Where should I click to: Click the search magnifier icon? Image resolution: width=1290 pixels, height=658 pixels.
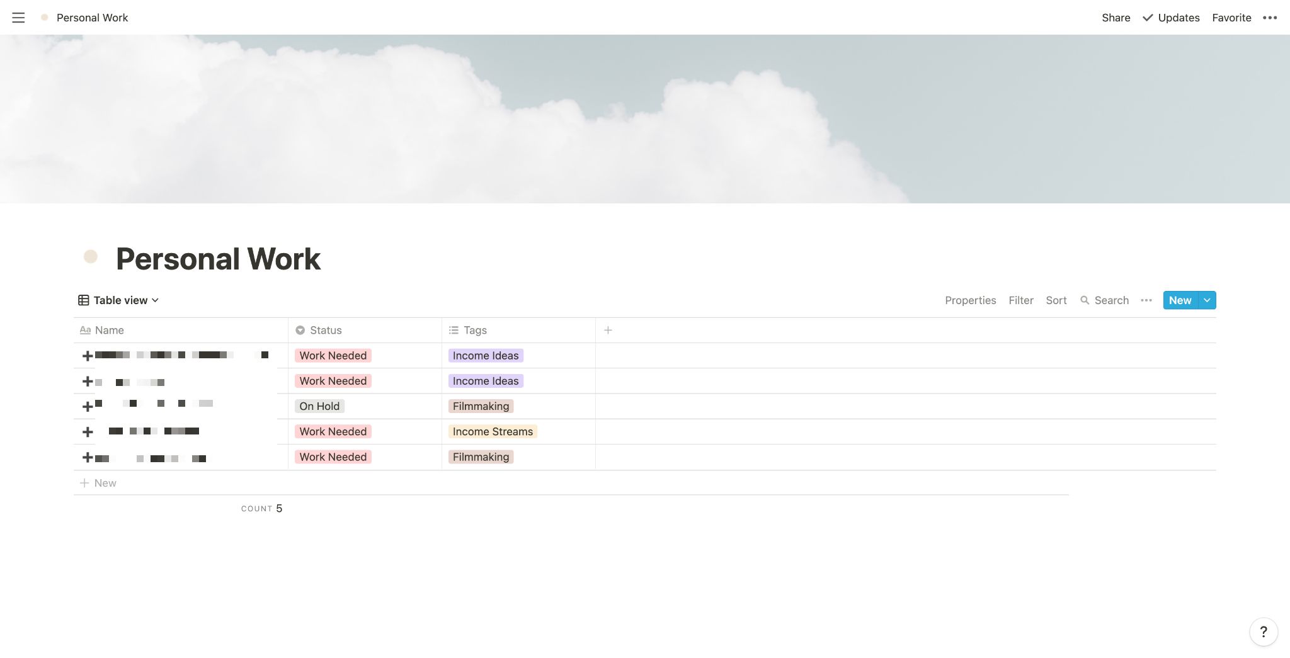point(1085,300)
